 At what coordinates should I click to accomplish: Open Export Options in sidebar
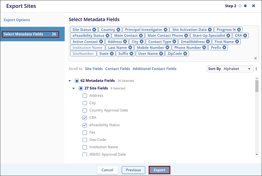pos(17,20)
